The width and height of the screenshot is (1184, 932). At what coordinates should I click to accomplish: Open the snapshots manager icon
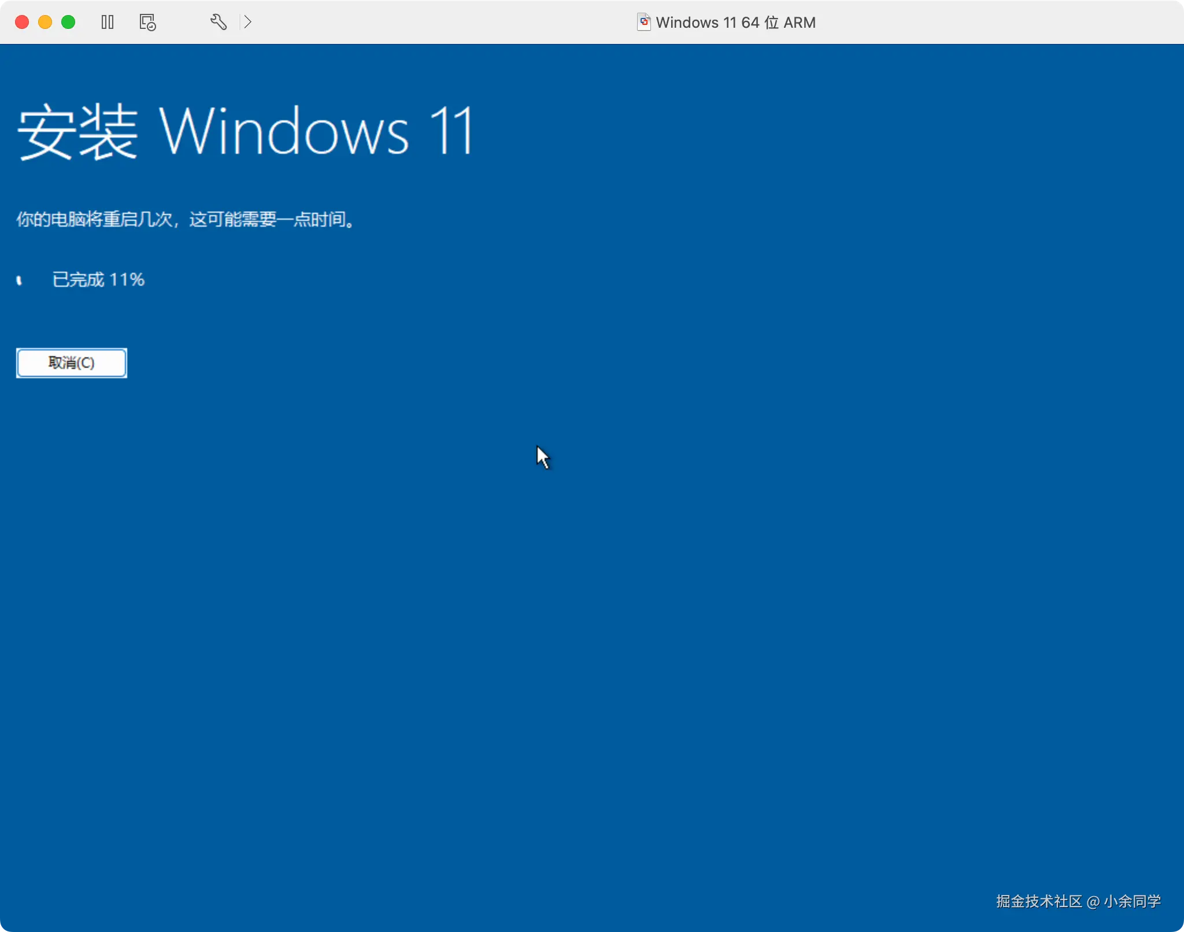point(147,22)
